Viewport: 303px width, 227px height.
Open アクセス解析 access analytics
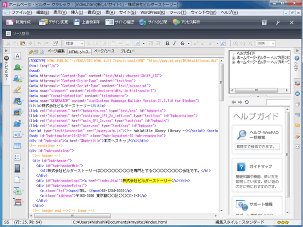(186, 22)
